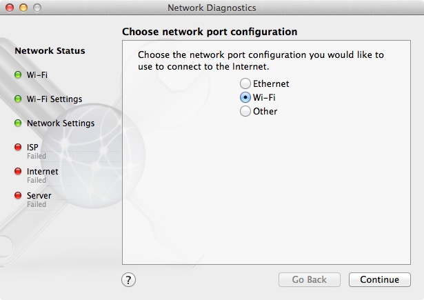Click the green Wi-Fi Settings status light
Image resolution: width=424 pixels, height=300 pixels.
point(18,99)
